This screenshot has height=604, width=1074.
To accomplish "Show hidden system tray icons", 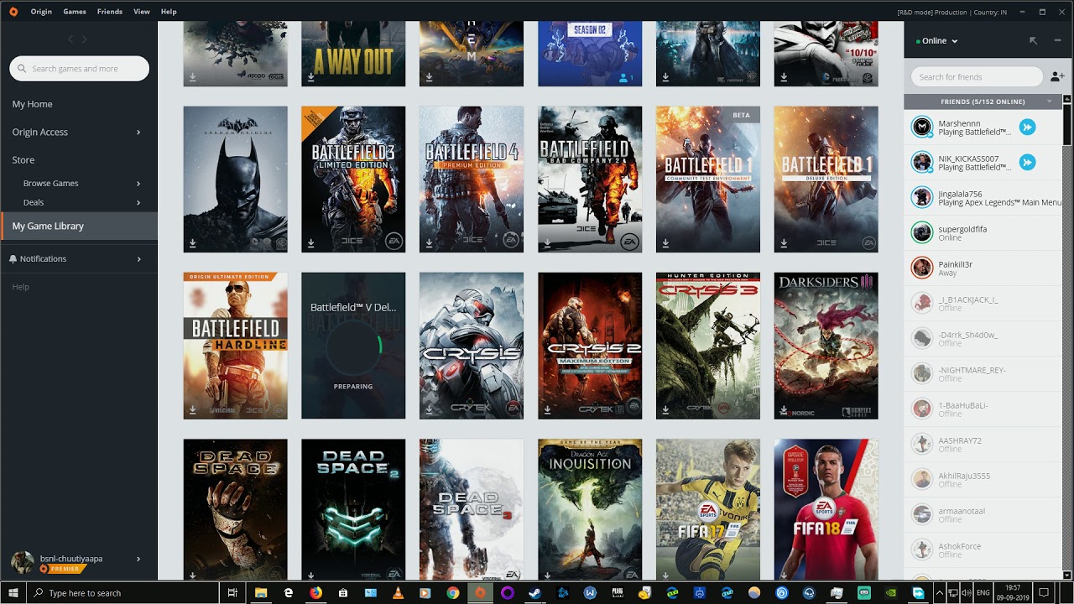I will point(939,592).
